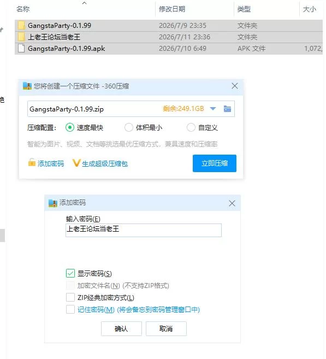Select the 自定义 compression option

191,127
